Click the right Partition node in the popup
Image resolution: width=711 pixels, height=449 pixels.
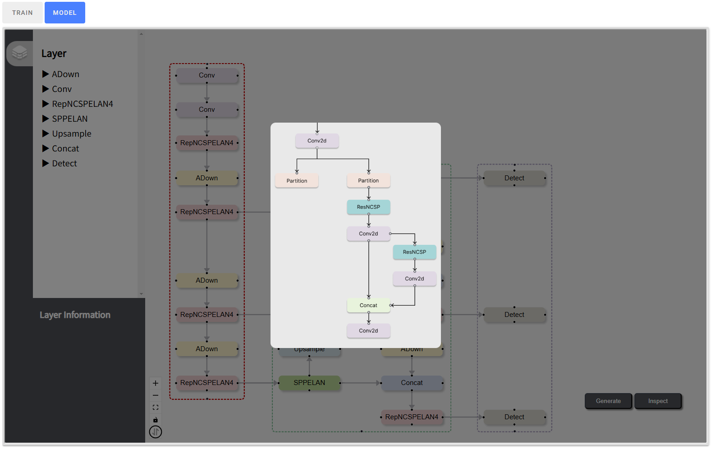[368, 180]
